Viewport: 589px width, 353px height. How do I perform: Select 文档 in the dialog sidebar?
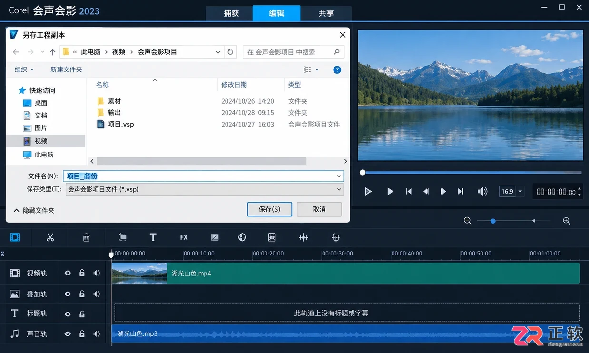[x=41, y=115]
